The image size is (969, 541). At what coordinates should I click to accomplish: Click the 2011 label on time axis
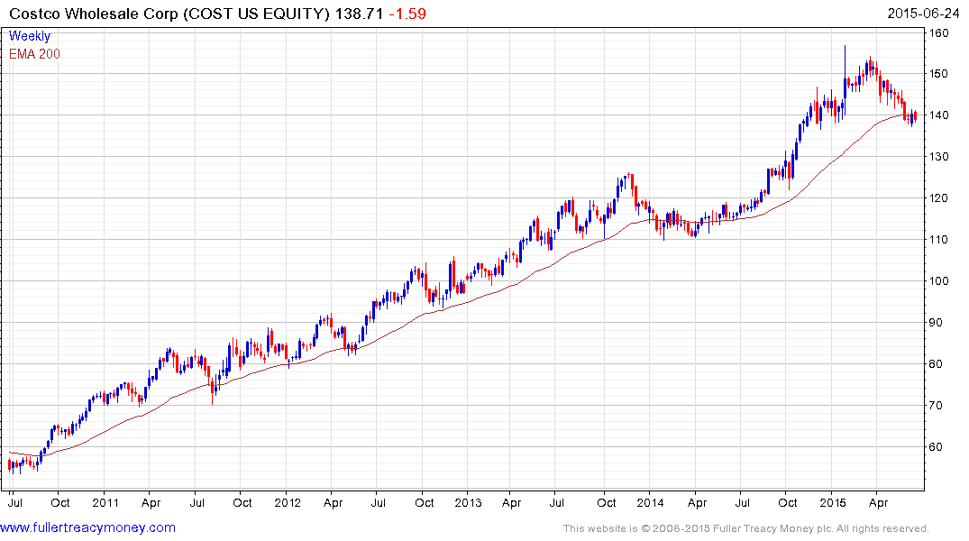(x=105, y=502)
